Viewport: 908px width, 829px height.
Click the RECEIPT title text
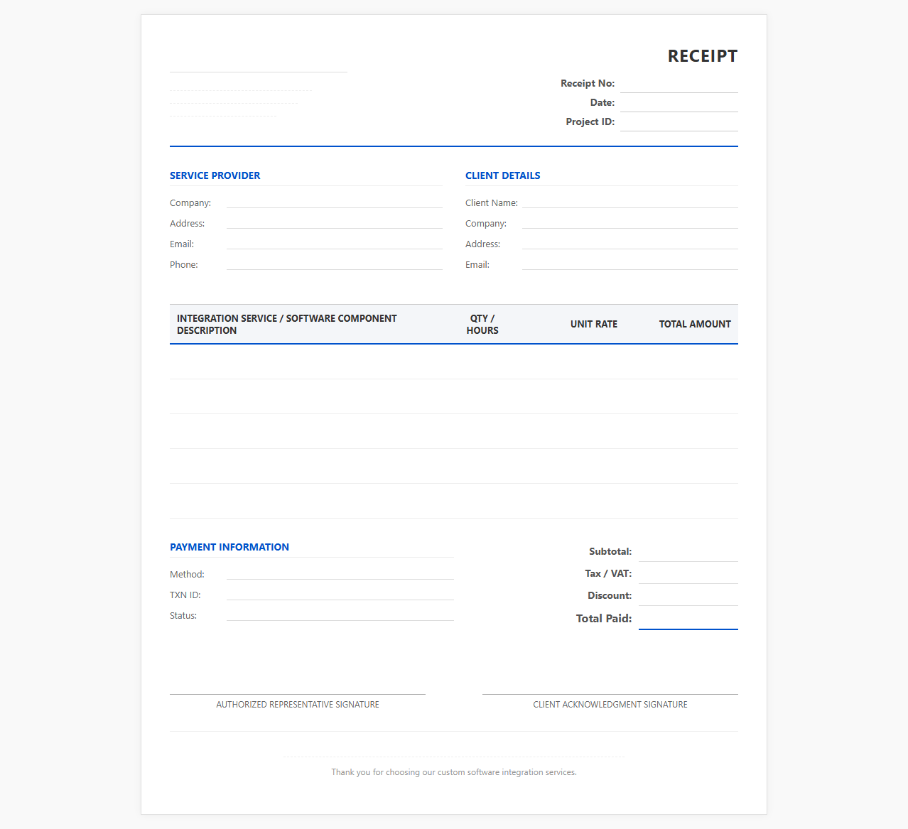click(703, 56)
